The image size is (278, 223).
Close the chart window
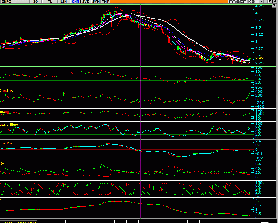[x=274, y=1]
